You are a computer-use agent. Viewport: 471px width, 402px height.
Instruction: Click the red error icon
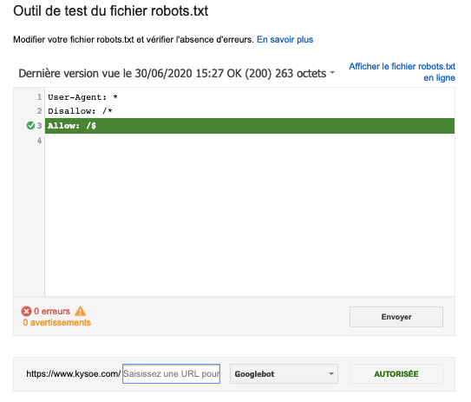26,311
